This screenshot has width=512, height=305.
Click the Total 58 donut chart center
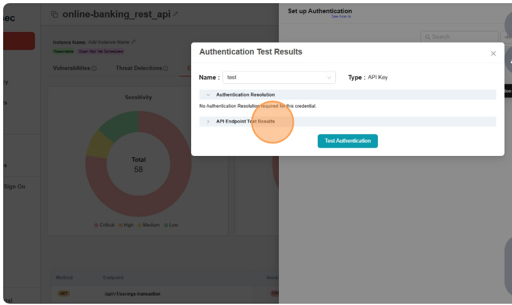[138, 165]
